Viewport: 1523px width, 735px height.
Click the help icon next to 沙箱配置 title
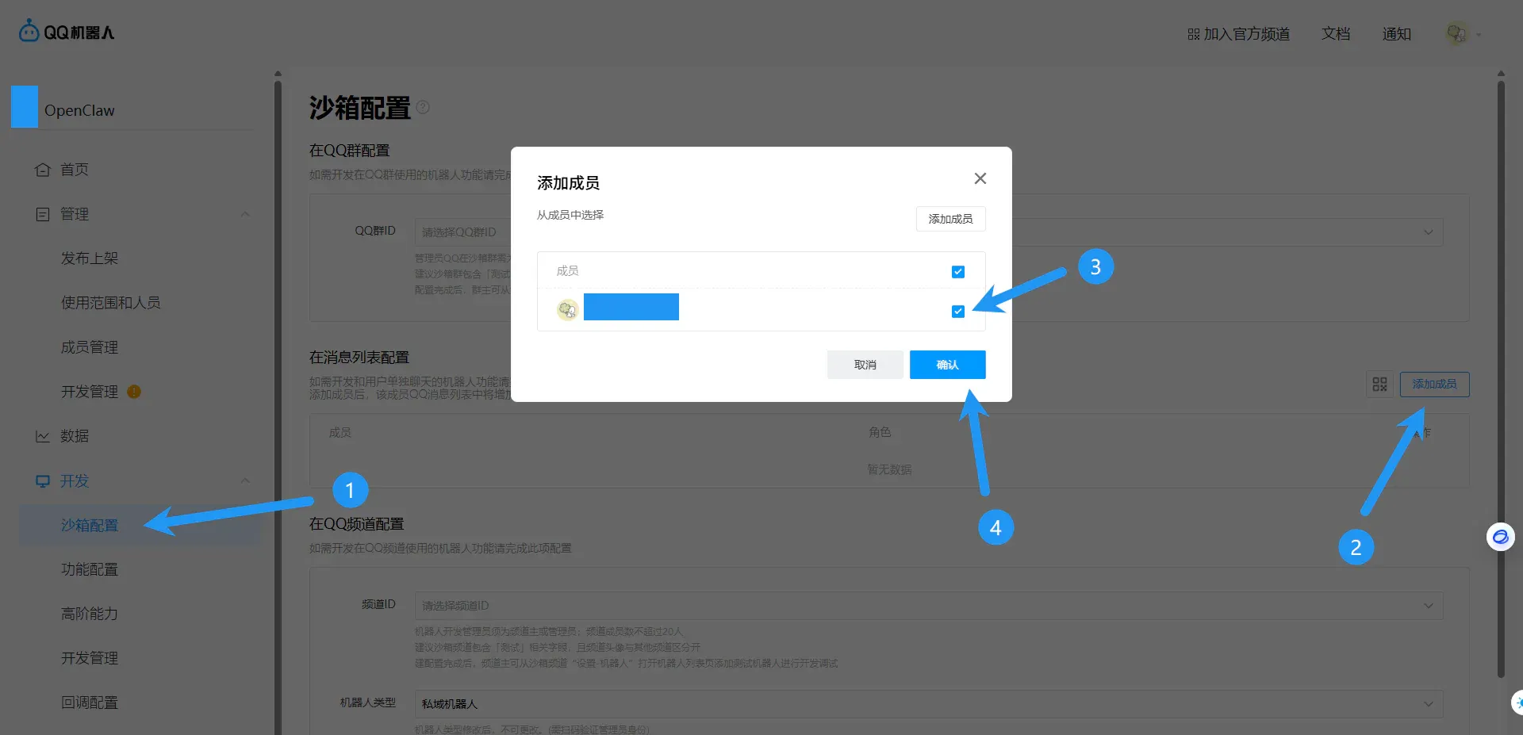tap(423, 107)
